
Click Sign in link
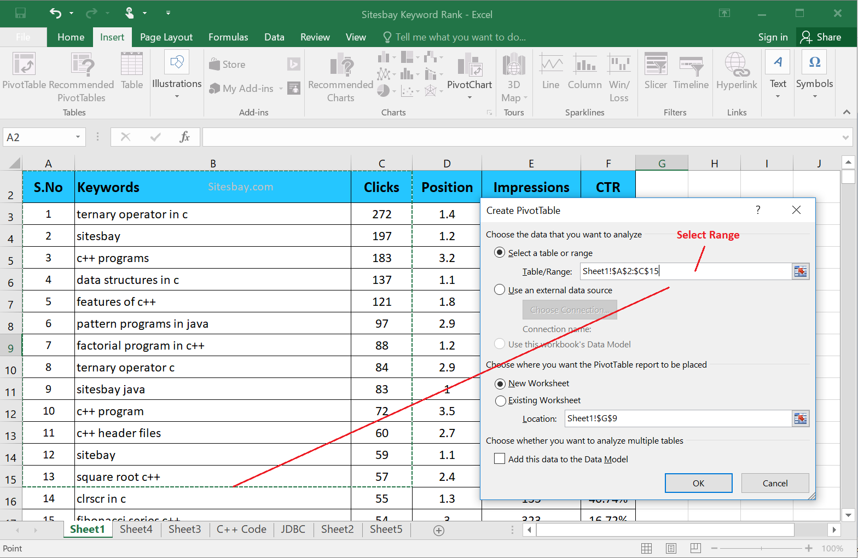pos(773,37)
